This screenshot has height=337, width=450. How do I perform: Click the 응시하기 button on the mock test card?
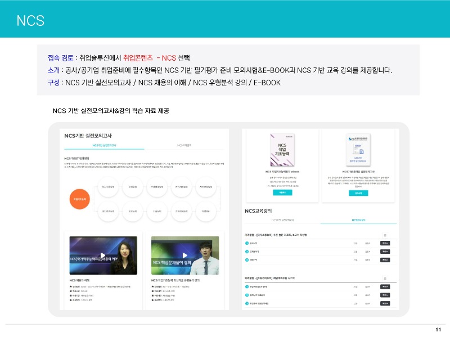tap(358, 192)
